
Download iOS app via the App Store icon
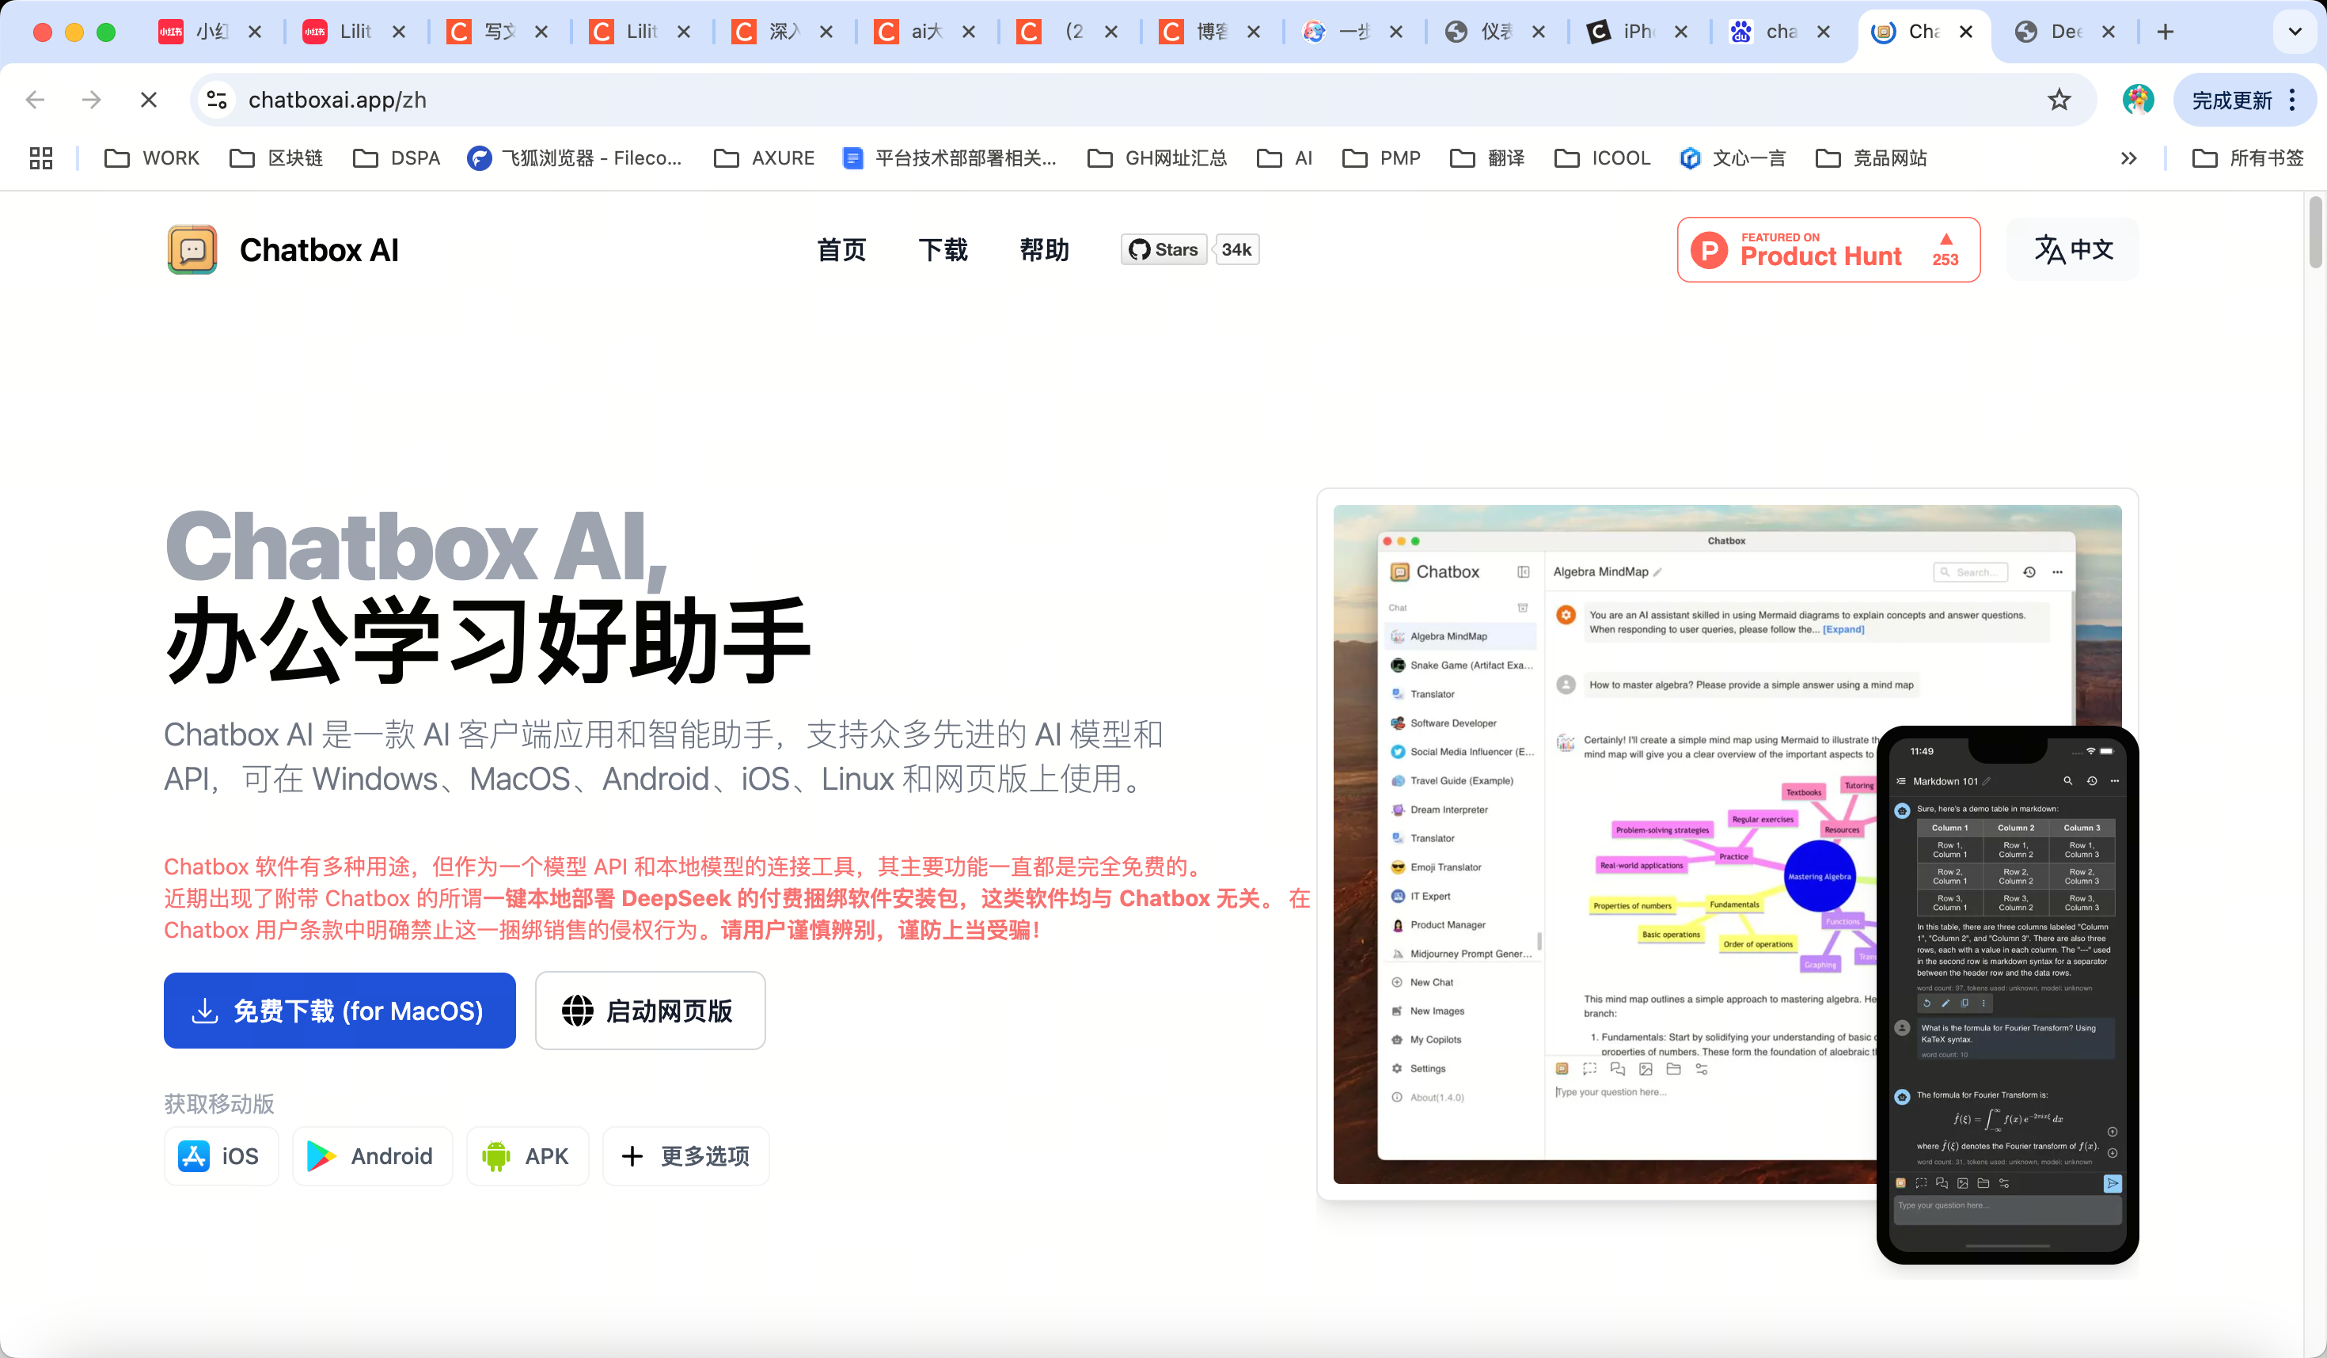195,1156
